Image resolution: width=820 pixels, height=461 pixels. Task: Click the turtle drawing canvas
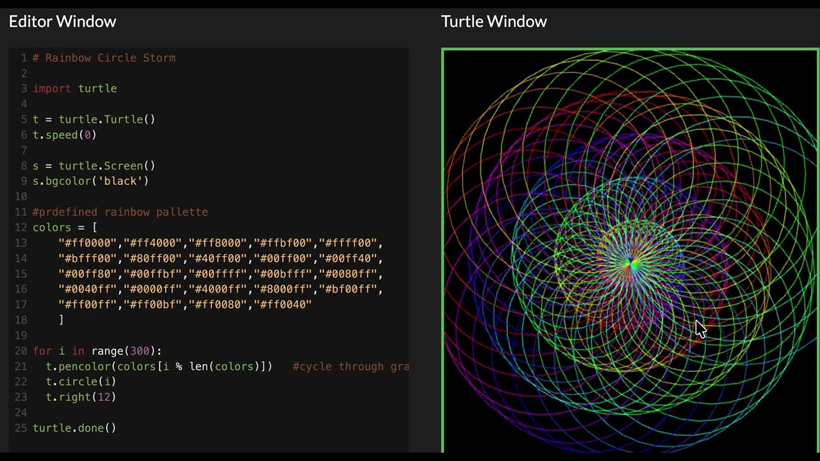(630, 251)
